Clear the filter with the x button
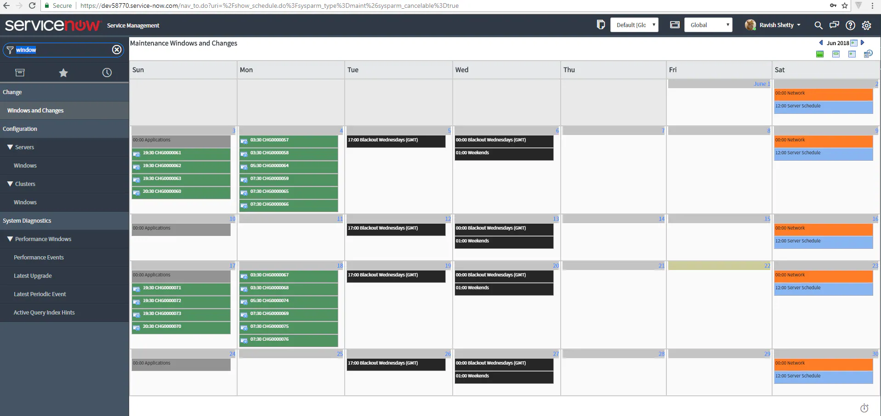 [116, 50]
